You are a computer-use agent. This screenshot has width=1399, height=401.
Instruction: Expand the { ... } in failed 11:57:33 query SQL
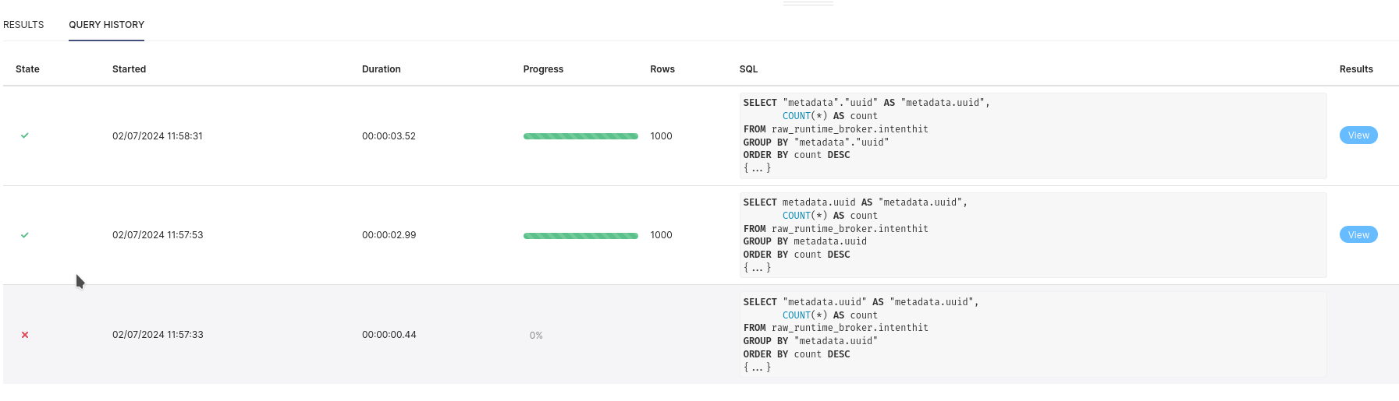757,368
